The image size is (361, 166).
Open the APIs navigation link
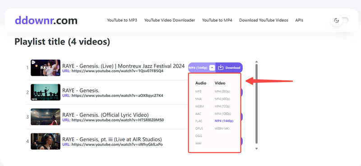pos(299,20)
